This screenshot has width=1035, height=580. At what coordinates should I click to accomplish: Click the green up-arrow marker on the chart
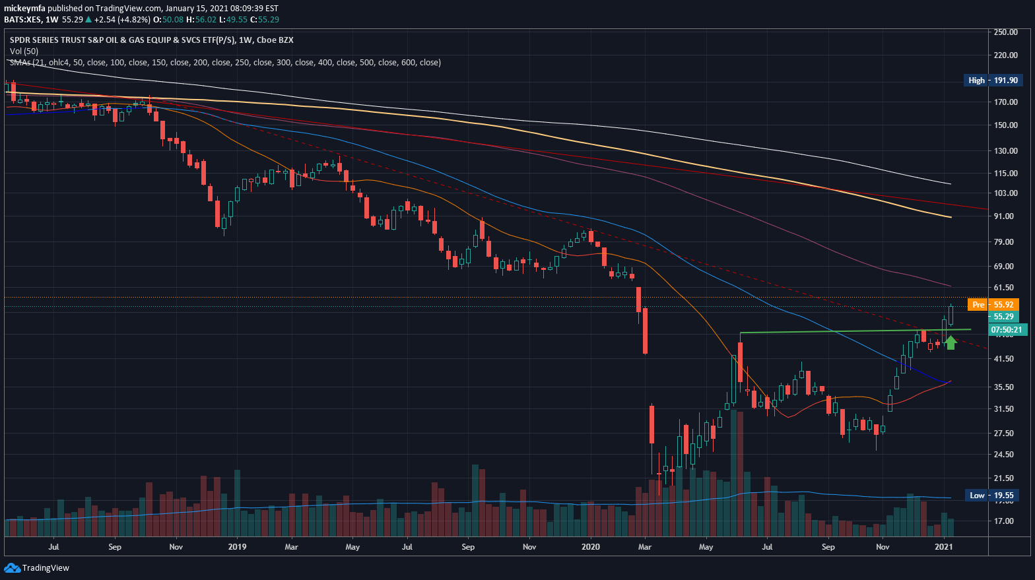(x=951, y=342)
